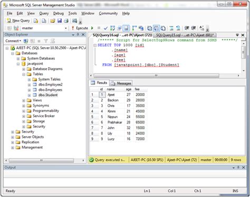Toggle the highlighted Results to Grid button
250x197 pixels.
(156, 28)
